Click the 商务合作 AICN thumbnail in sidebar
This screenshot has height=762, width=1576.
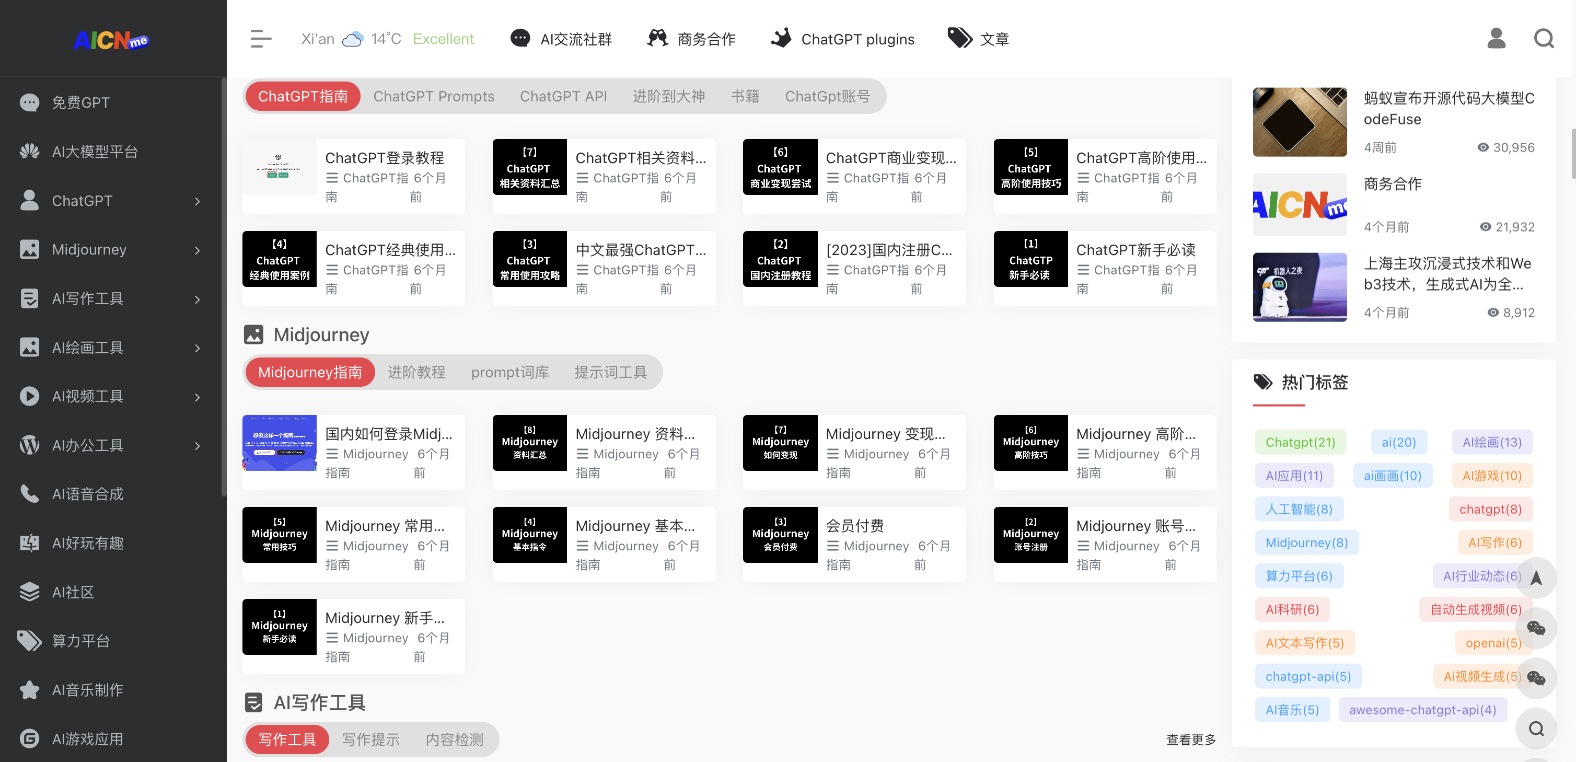(x=1300, y=204)
